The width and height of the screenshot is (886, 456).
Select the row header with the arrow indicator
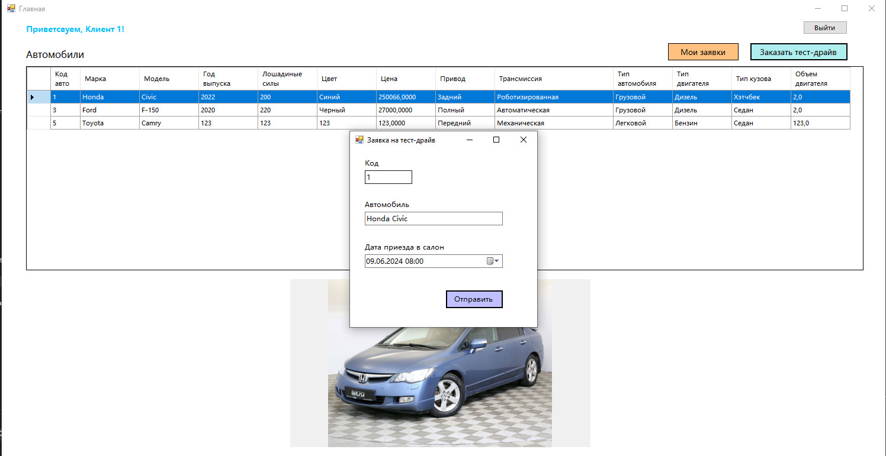[x=38, y=97]
